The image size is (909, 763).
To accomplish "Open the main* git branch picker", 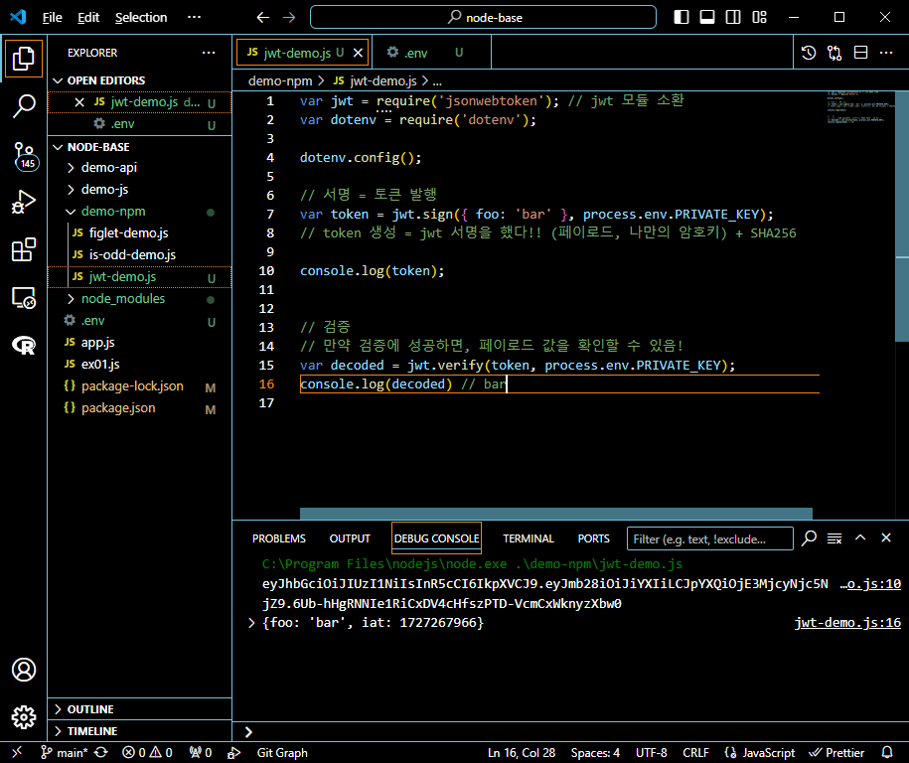I will click(x=65, y=752).
